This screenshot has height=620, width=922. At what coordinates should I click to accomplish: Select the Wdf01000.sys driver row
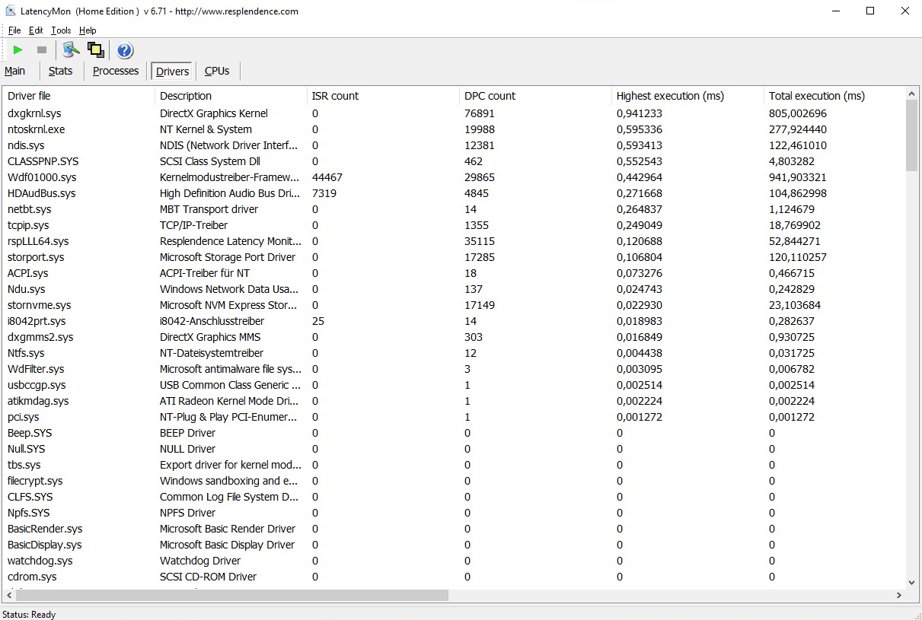coord(42,177)
